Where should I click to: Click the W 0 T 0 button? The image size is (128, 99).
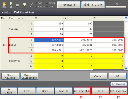pos(93,5)
